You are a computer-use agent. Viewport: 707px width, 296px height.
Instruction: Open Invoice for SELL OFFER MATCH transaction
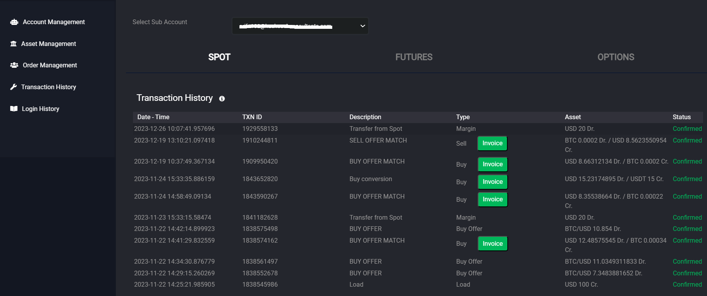[x=492, y=143]
